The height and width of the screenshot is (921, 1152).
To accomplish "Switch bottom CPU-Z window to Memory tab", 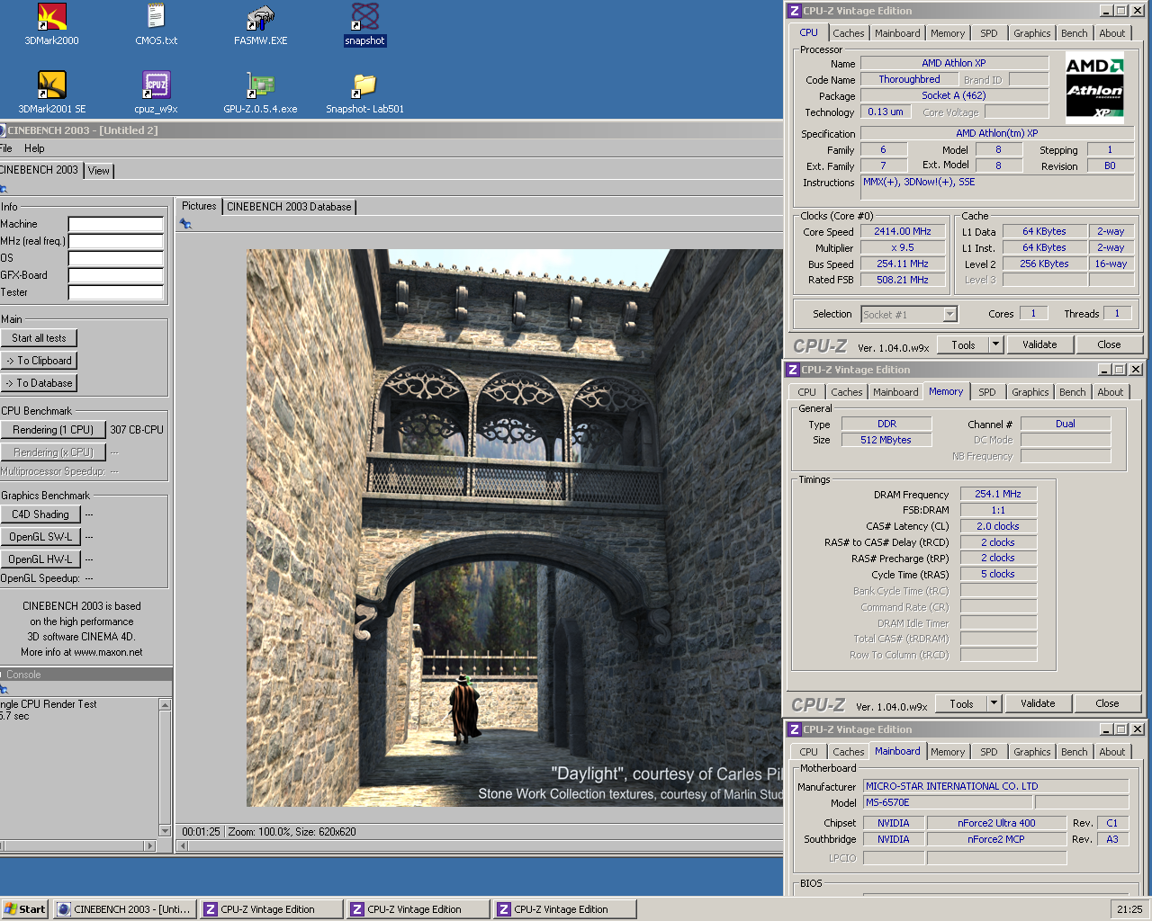I will click(947, 752).
